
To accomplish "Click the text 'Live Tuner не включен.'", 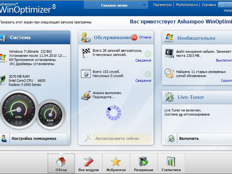I will click(x=183, y=110).
